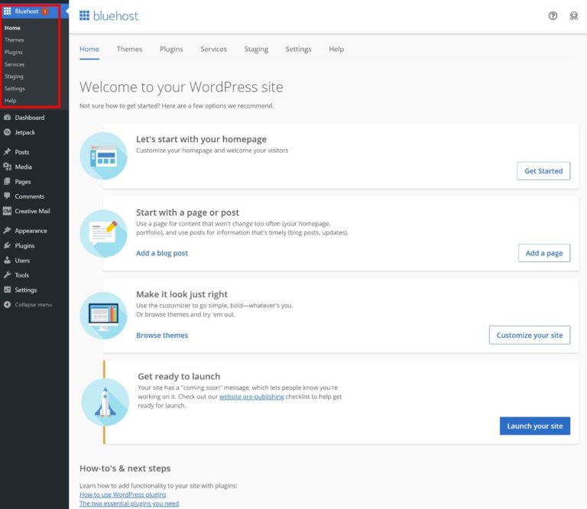Click the Collapse menu label

34,305
